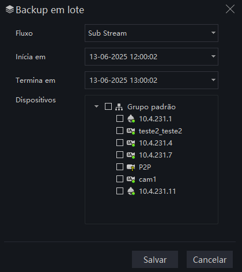Collapse the Grupo padrão tree node
242x272 pixels.
click(x=97, y=106)
